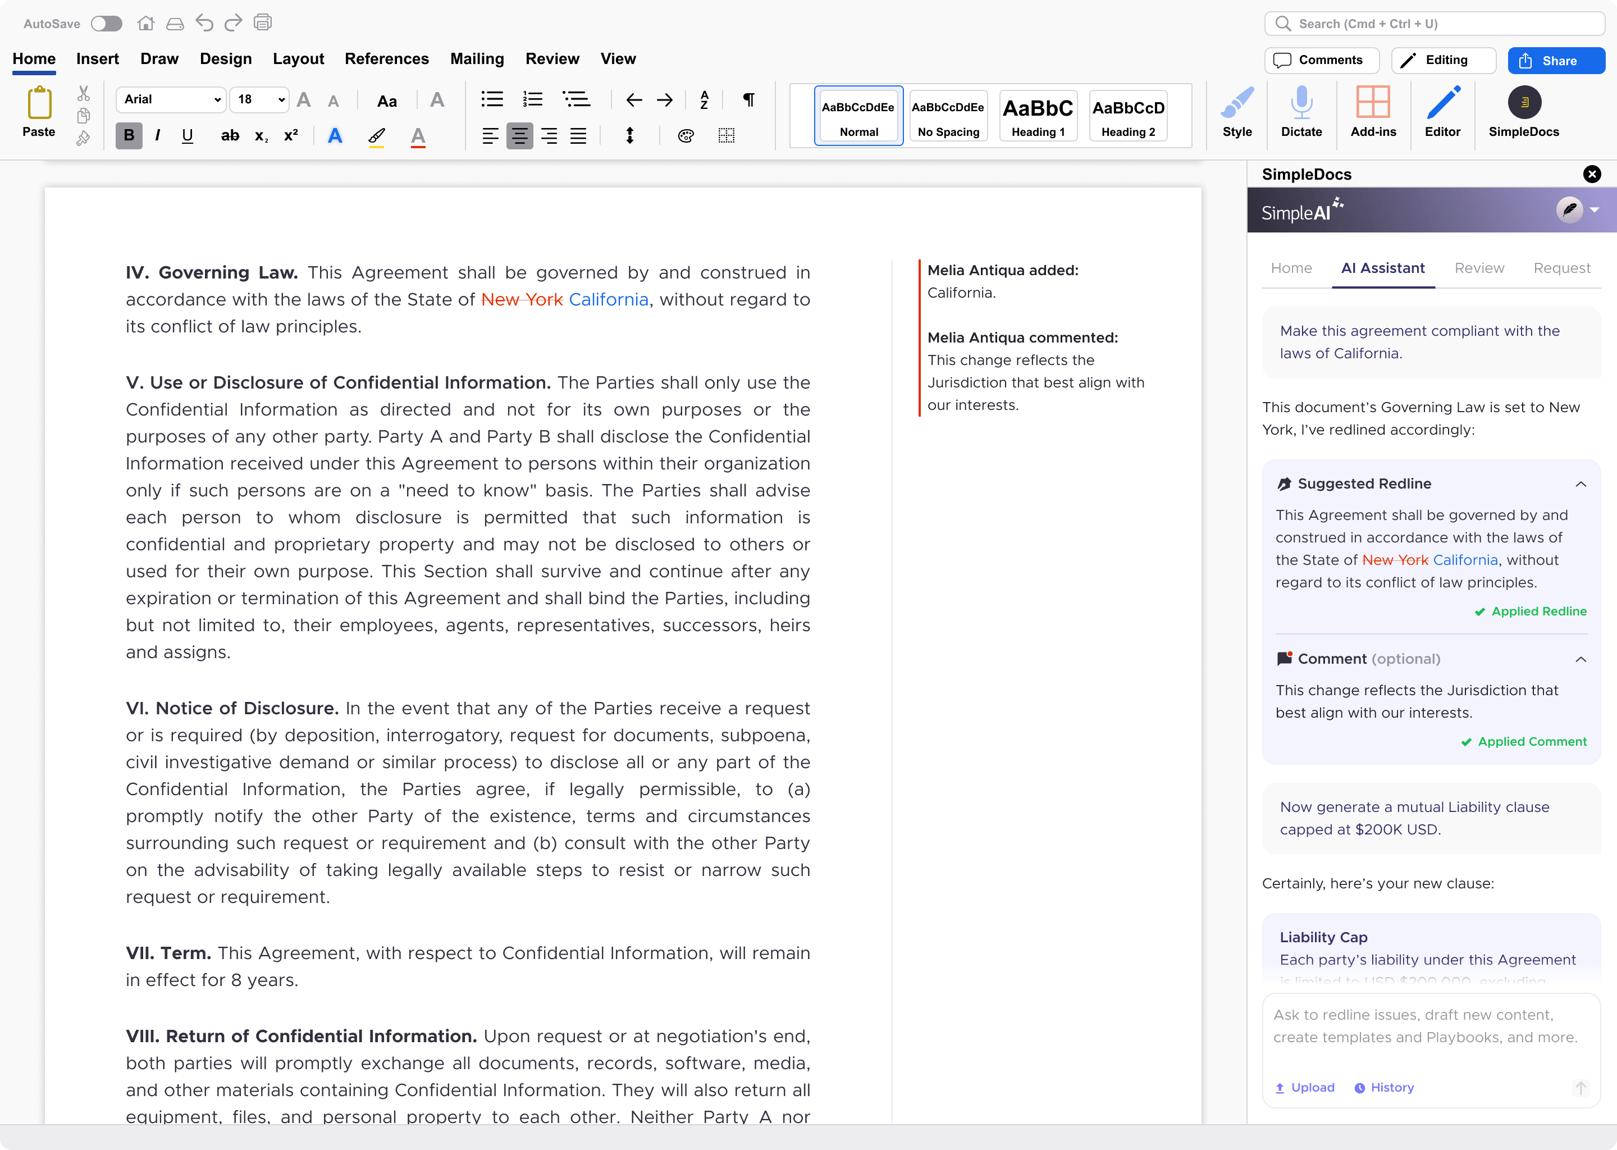Click the Format Painter brush icon

pyautogui.click(x=84, y=138)
